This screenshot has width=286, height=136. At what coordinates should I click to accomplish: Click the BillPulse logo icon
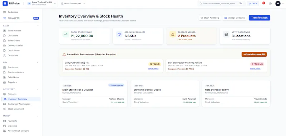point(5,4)
